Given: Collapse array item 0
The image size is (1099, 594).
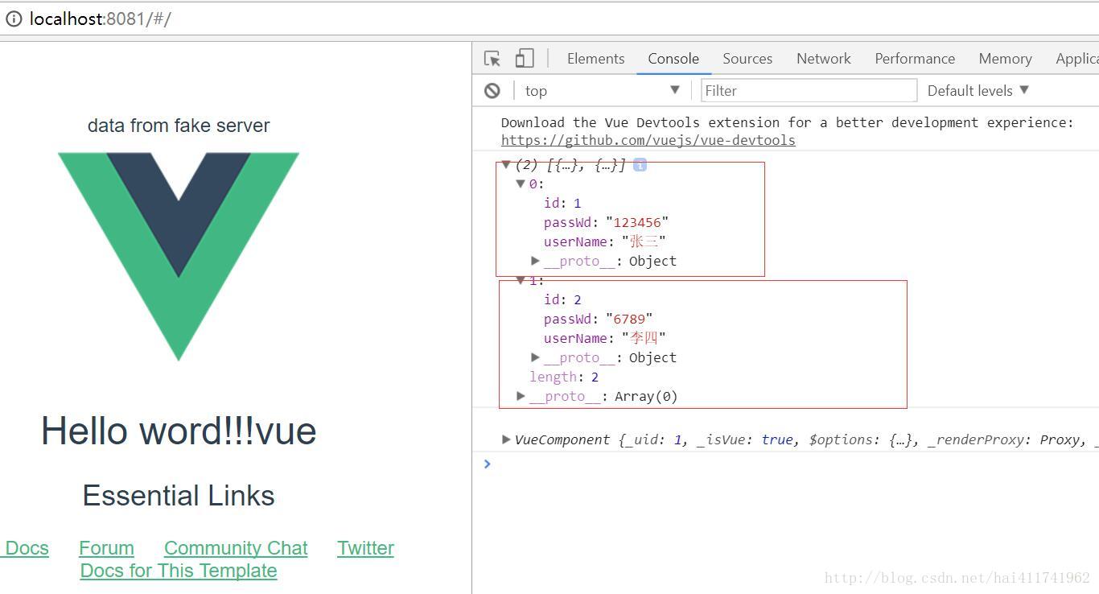Looking at the screenshot, I should point(521,184).
